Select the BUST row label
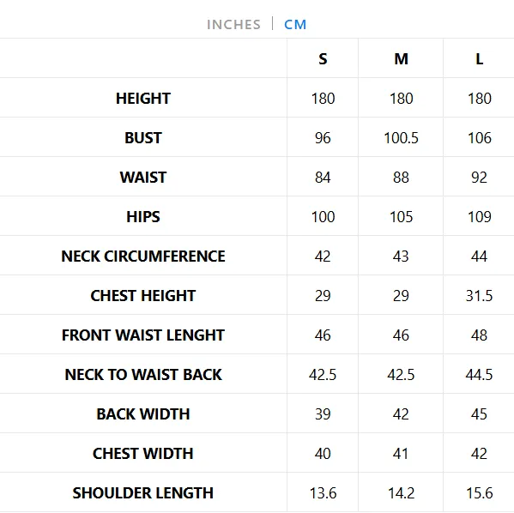Viewport: 514px width, 513px height. pos(143,137)
